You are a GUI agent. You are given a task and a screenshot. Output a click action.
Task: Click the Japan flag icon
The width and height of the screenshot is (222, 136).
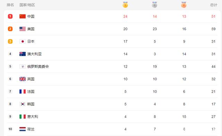23,42
